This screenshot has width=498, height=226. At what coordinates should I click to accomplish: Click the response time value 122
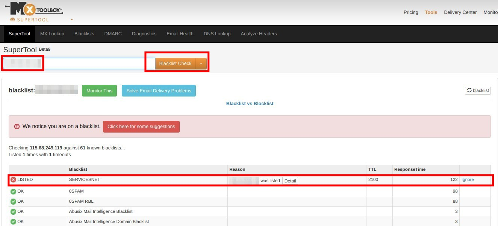[454, 179]
